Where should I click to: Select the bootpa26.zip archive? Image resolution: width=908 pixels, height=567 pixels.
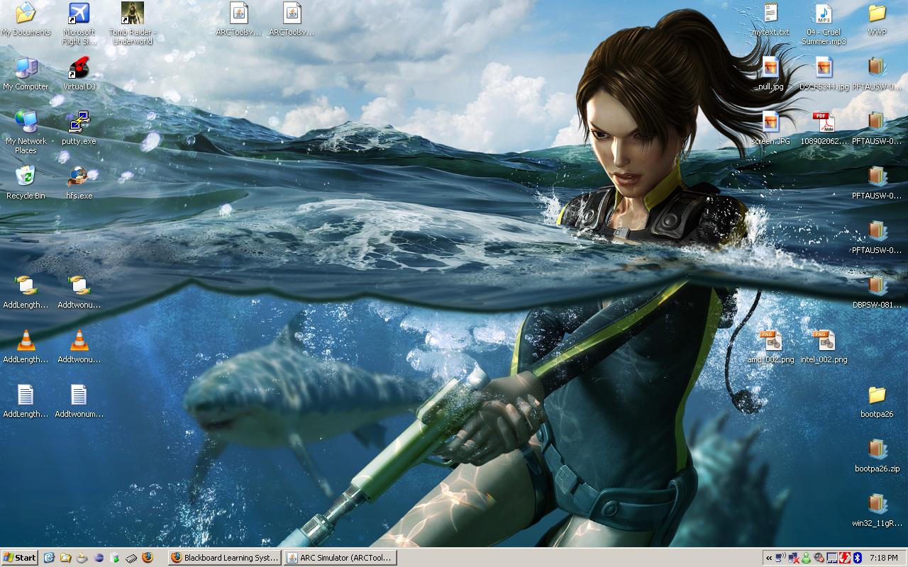click(x=877, y=456)
